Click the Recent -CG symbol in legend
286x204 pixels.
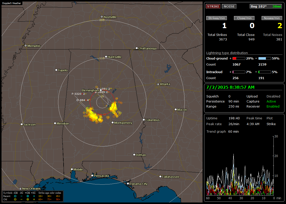pyautogui.click(x=15, y=196)
